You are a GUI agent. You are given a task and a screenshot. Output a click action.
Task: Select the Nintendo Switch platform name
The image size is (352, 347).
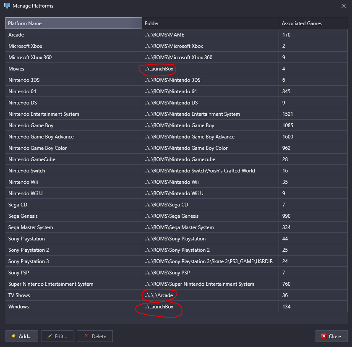coord(26,171)
